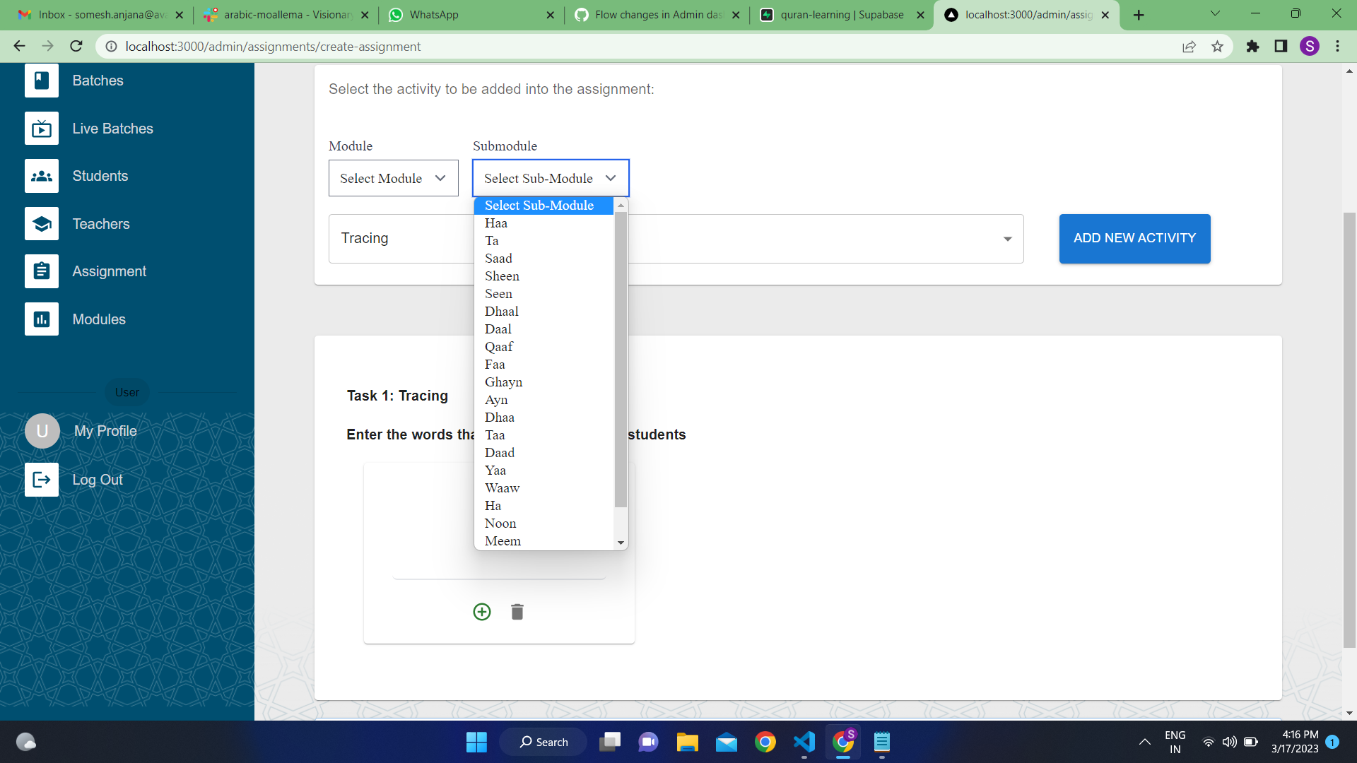1357x763 pixels.
Task: Bookmark this page with the star icon
Action: [x=1217, y=46]
